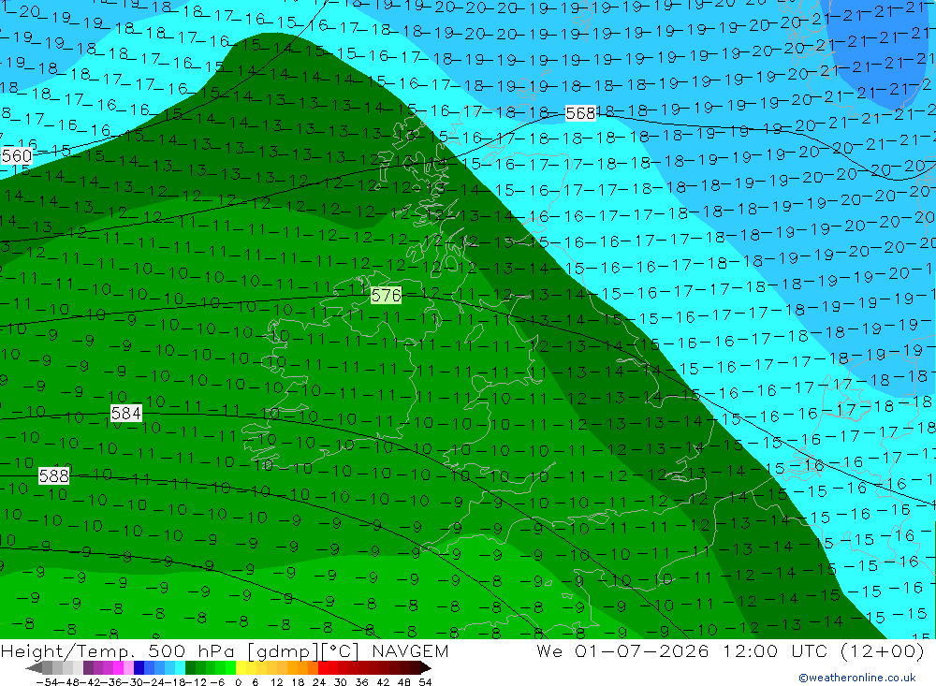
Task: Click the dark blue -30°C legend swatch
Action: pyautogui.click(x=139, y=668)
